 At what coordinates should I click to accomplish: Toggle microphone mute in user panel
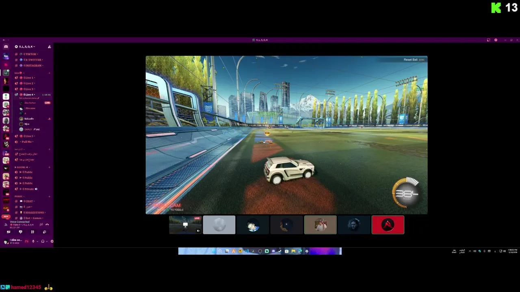[x=33, y=241]
